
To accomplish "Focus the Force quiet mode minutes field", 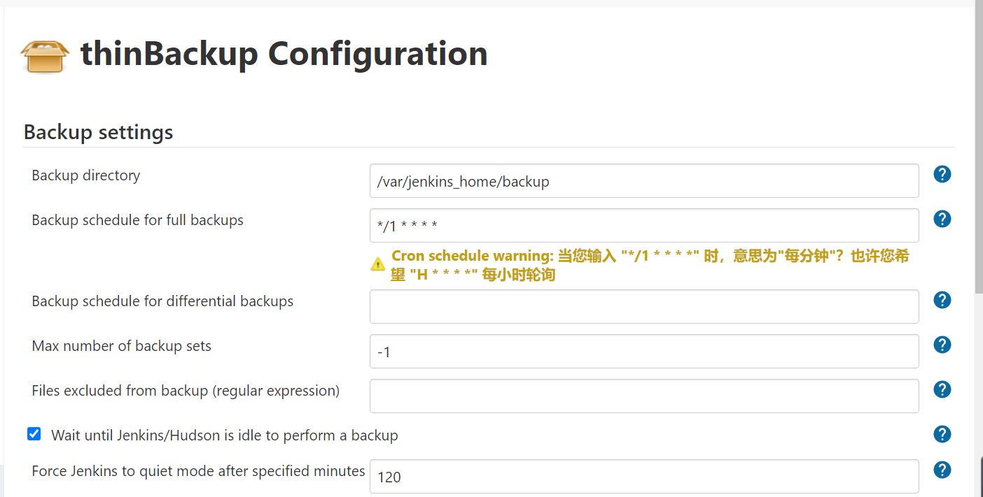I will coord(644,477).
